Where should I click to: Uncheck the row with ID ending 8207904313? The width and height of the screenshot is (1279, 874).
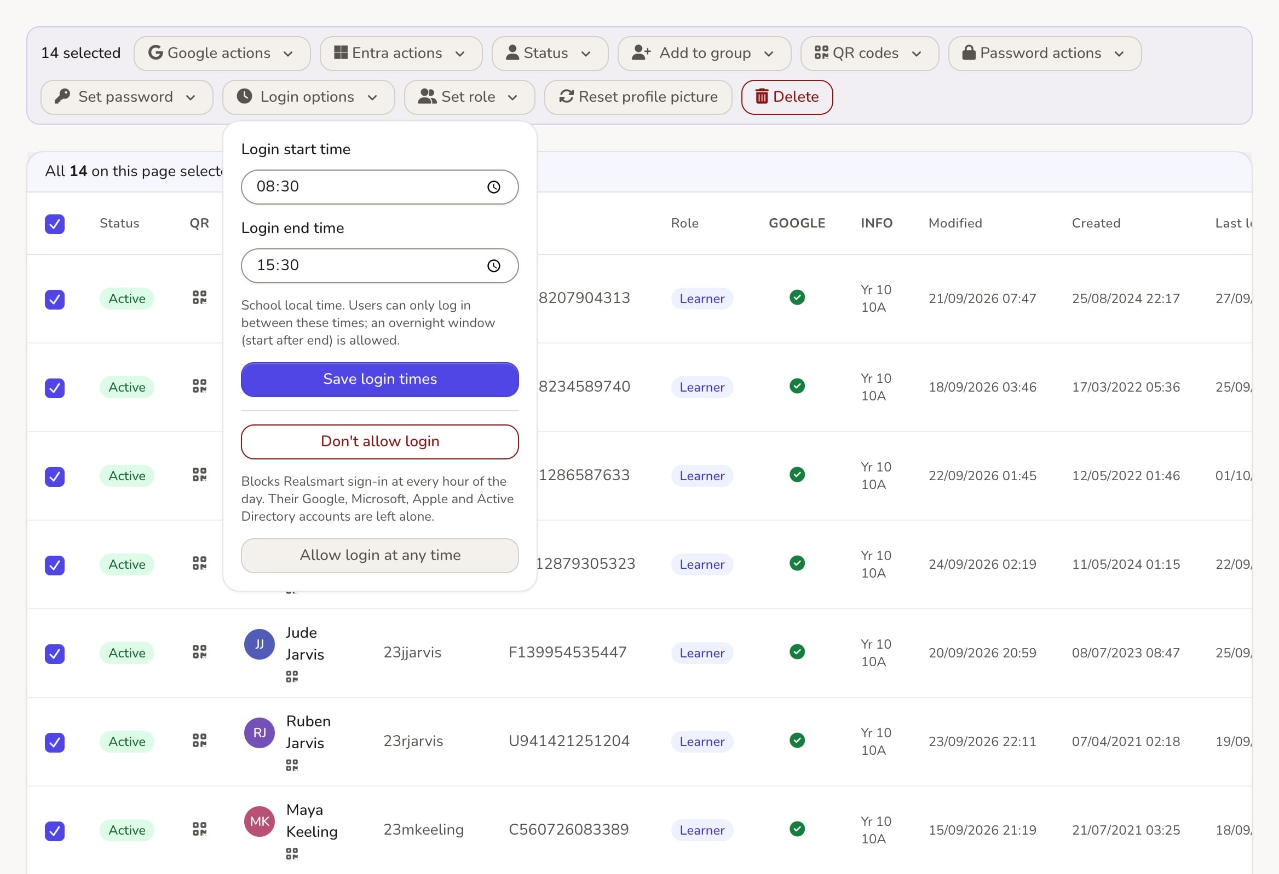pos(55,300)
